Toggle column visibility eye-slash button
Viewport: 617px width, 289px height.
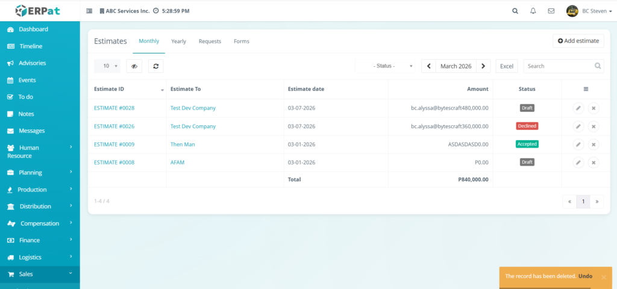coord(134,66)
